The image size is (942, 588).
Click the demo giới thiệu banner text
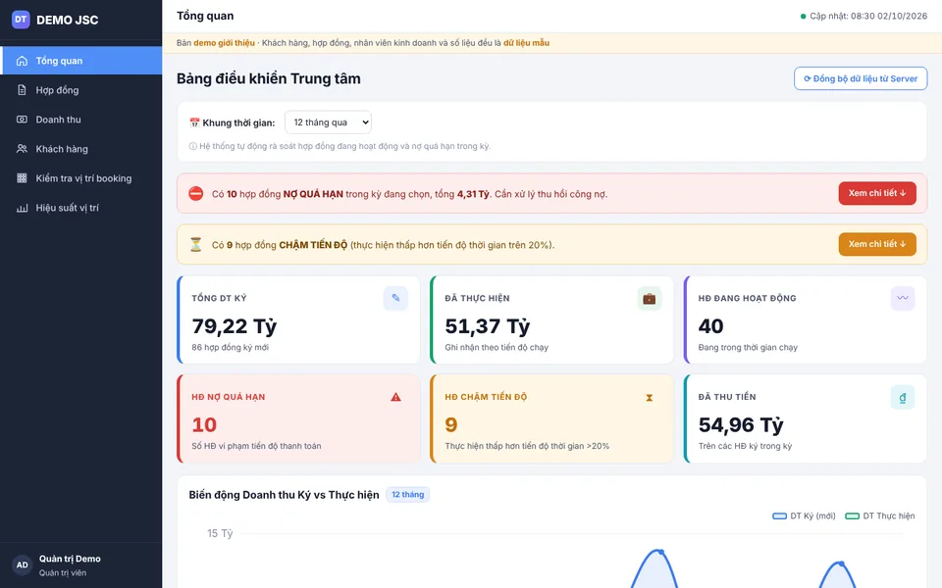[224, 42]
